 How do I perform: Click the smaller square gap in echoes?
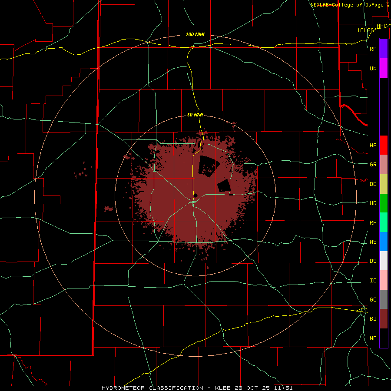(223, 186)
